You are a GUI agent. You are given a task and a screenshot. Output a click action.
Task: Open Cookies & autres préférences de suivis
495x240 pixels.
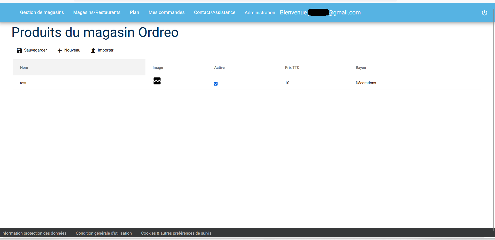[176, 233]
